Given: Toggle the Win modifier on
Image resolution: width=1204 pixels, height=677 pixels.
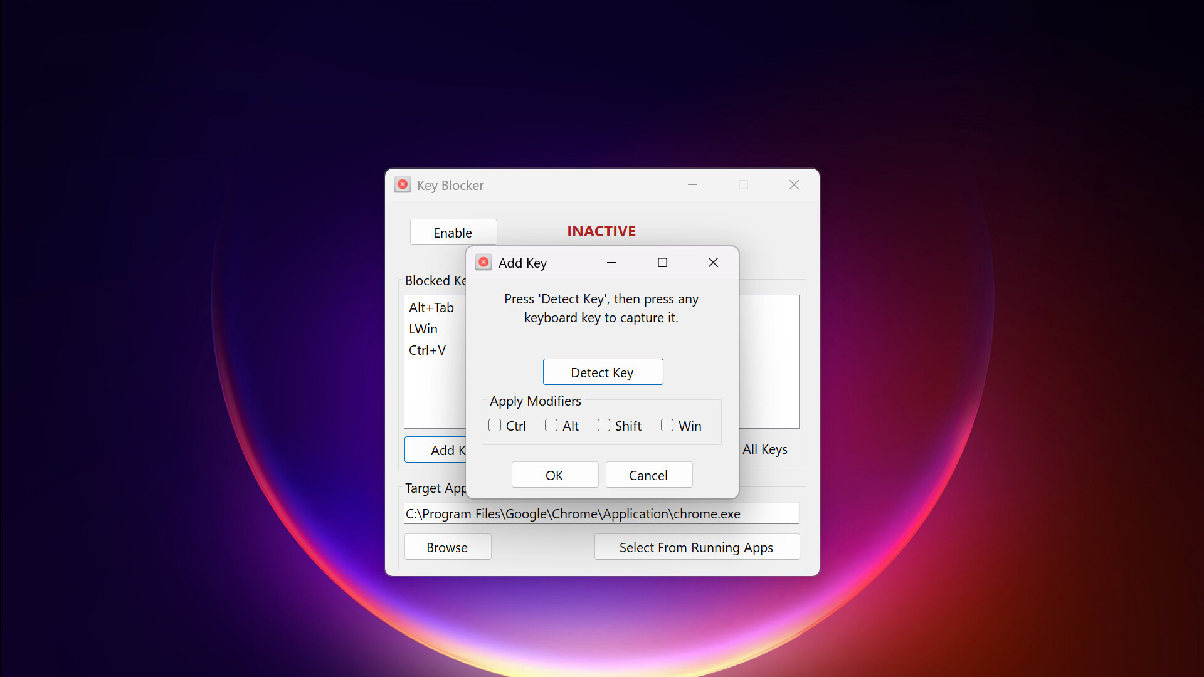Looking at the screenshot, I should [667, 425].
